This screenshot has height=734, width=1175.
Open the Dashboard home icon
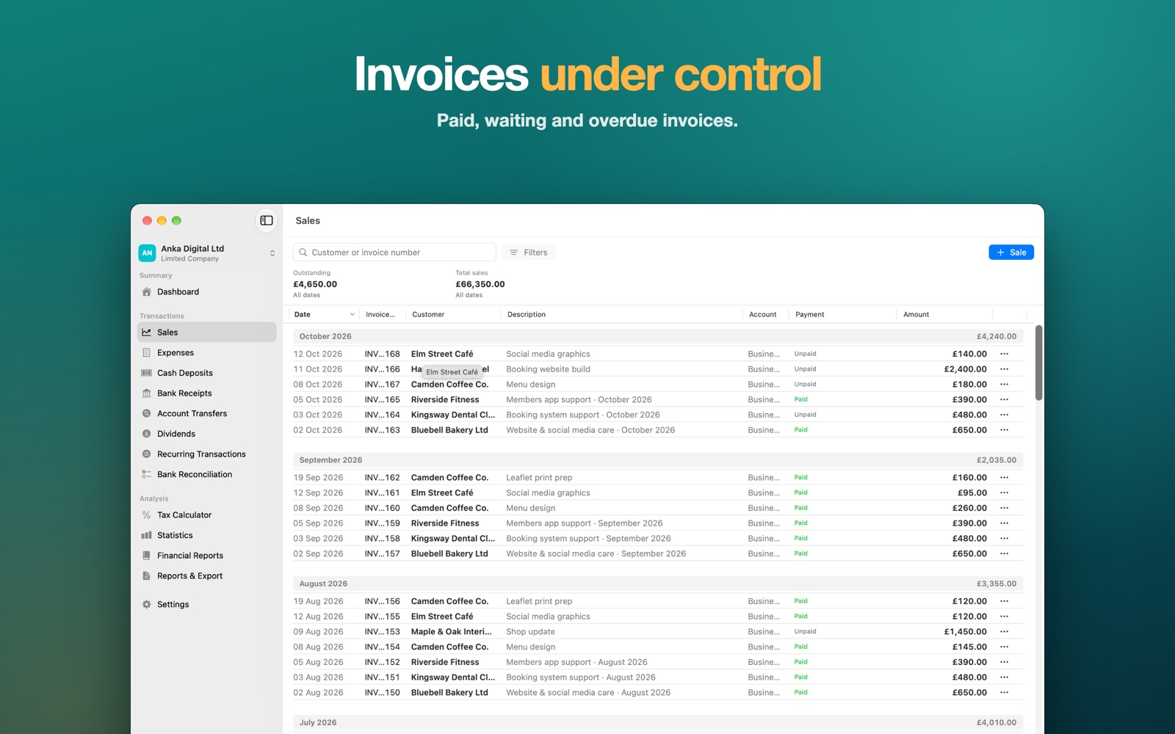point(147,292)
